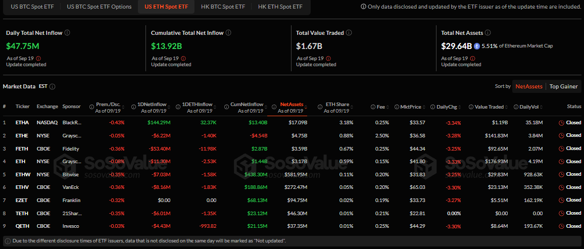
Task: Click the $1.67B total value traded figure
Action: pos(309,46)
